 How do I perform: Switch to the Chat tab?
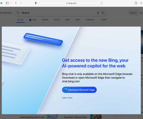tap(33, 20)
